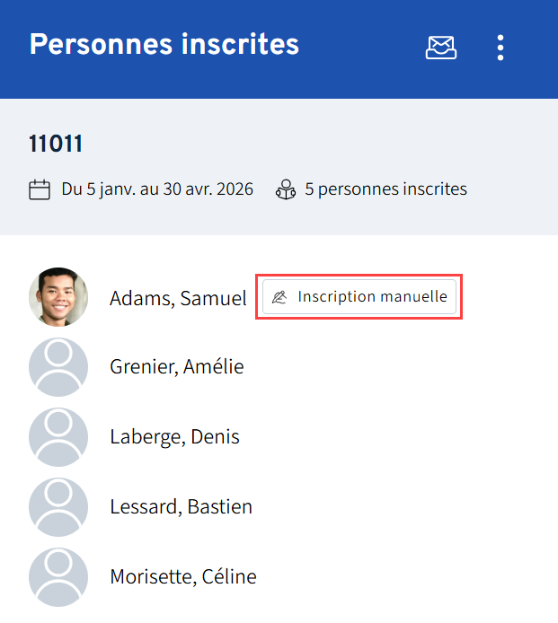This screenshot has width=558, height=623.
Task: Select the name Grenier, Amélie
Action: [177, 367]
